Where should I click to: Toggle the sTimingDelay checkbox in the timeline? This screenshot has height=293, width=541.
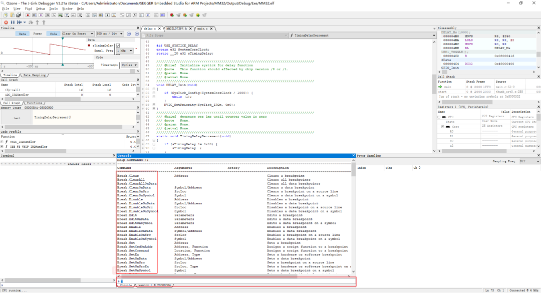coord(118,46)
